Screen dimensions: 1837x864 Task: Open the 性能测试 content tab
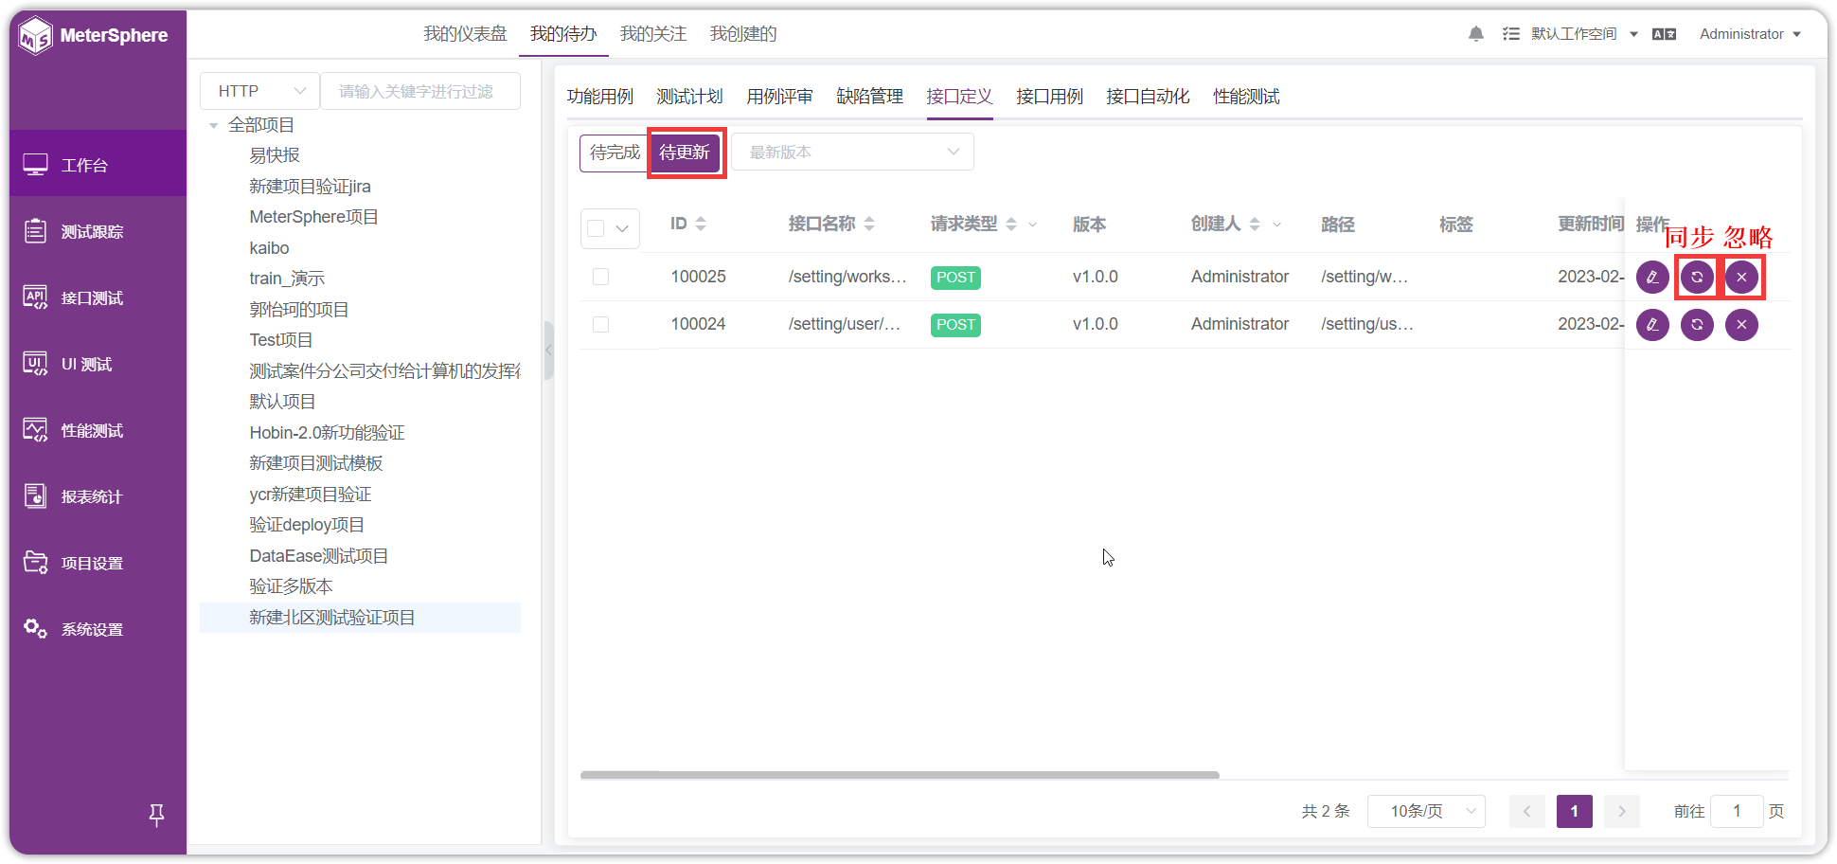pyautogui.click(x=1246, y=97)
